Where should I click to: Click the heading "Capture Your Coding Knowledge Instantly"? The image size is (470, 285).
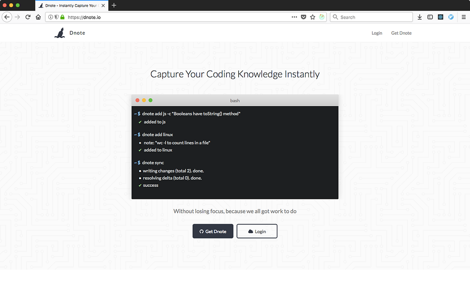click(235, 74)
